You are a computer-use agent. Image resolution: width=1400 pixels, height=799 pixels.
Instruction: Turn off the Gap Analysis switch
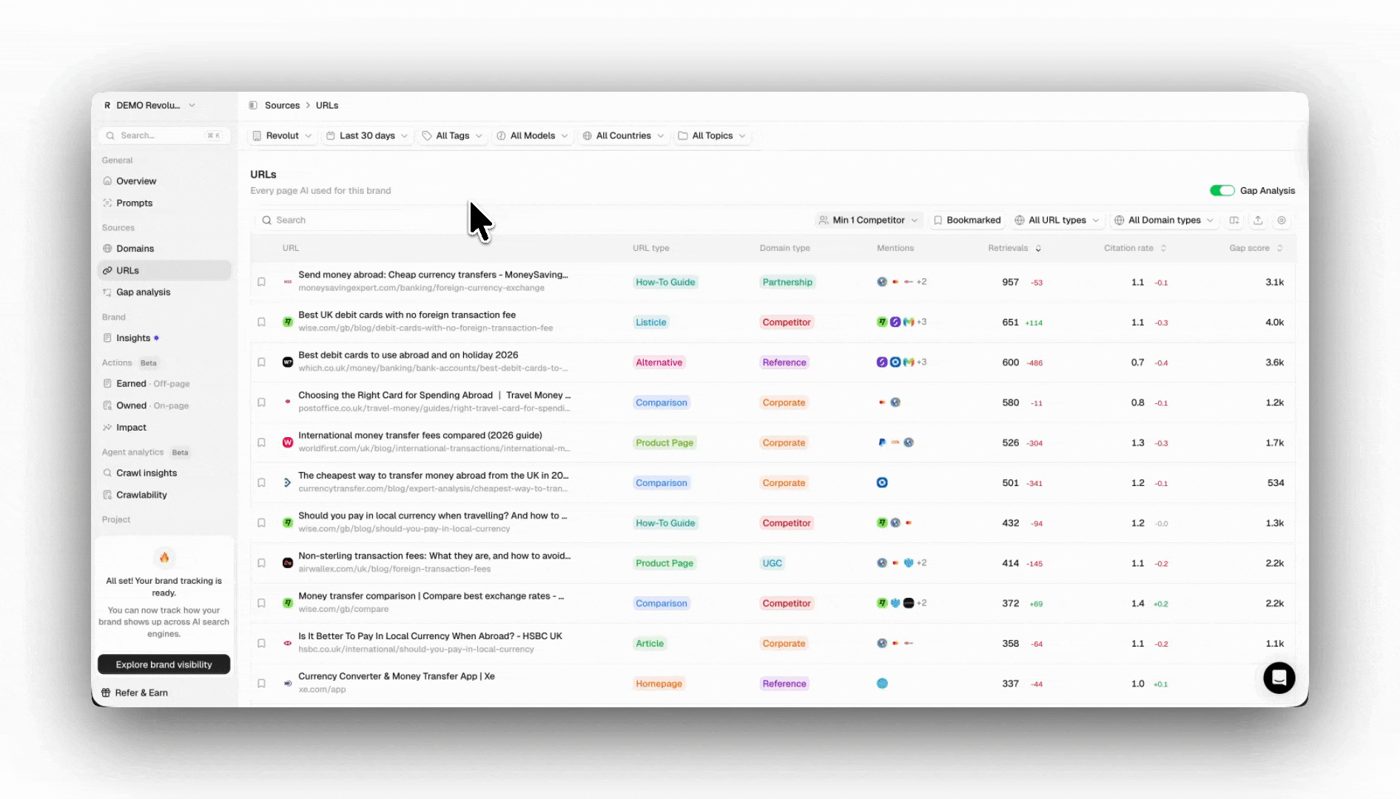pyautogui.click(x=1222, y=191)
